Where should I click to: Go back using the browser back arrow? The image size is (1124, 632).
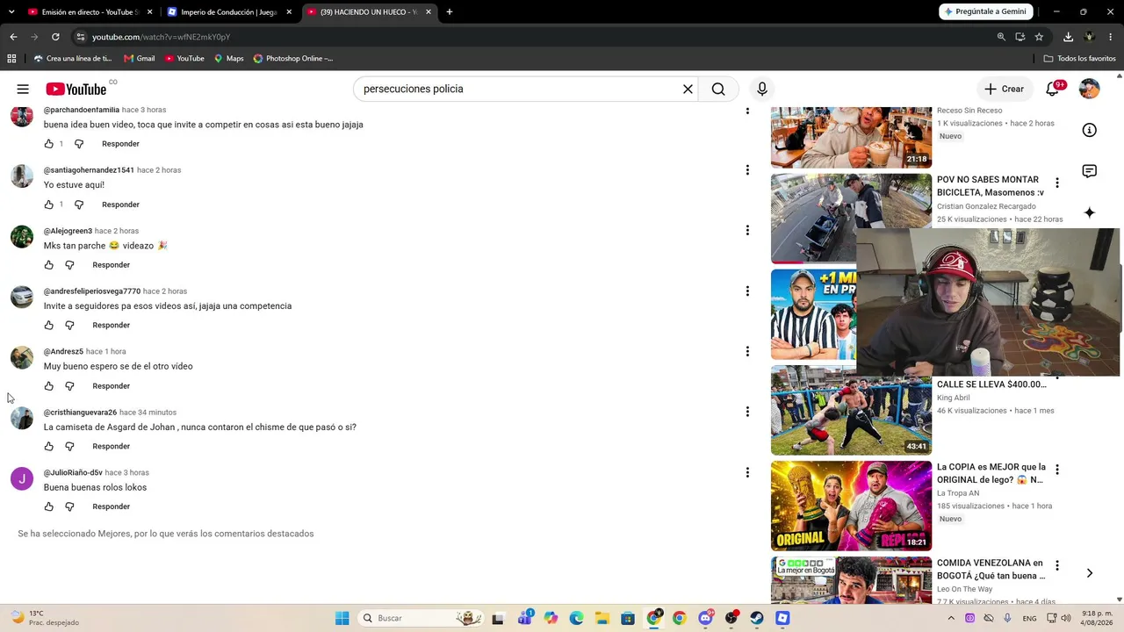click(13, 37)
